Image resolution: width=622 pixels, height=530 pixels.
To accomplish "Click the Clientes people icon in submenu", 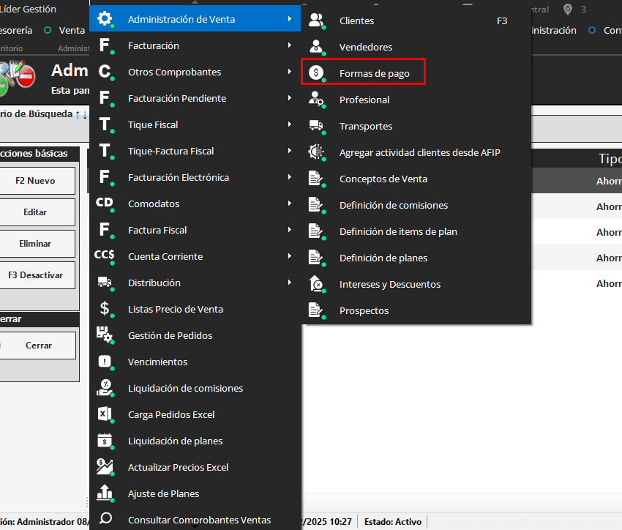I will [x=316, y=20].
